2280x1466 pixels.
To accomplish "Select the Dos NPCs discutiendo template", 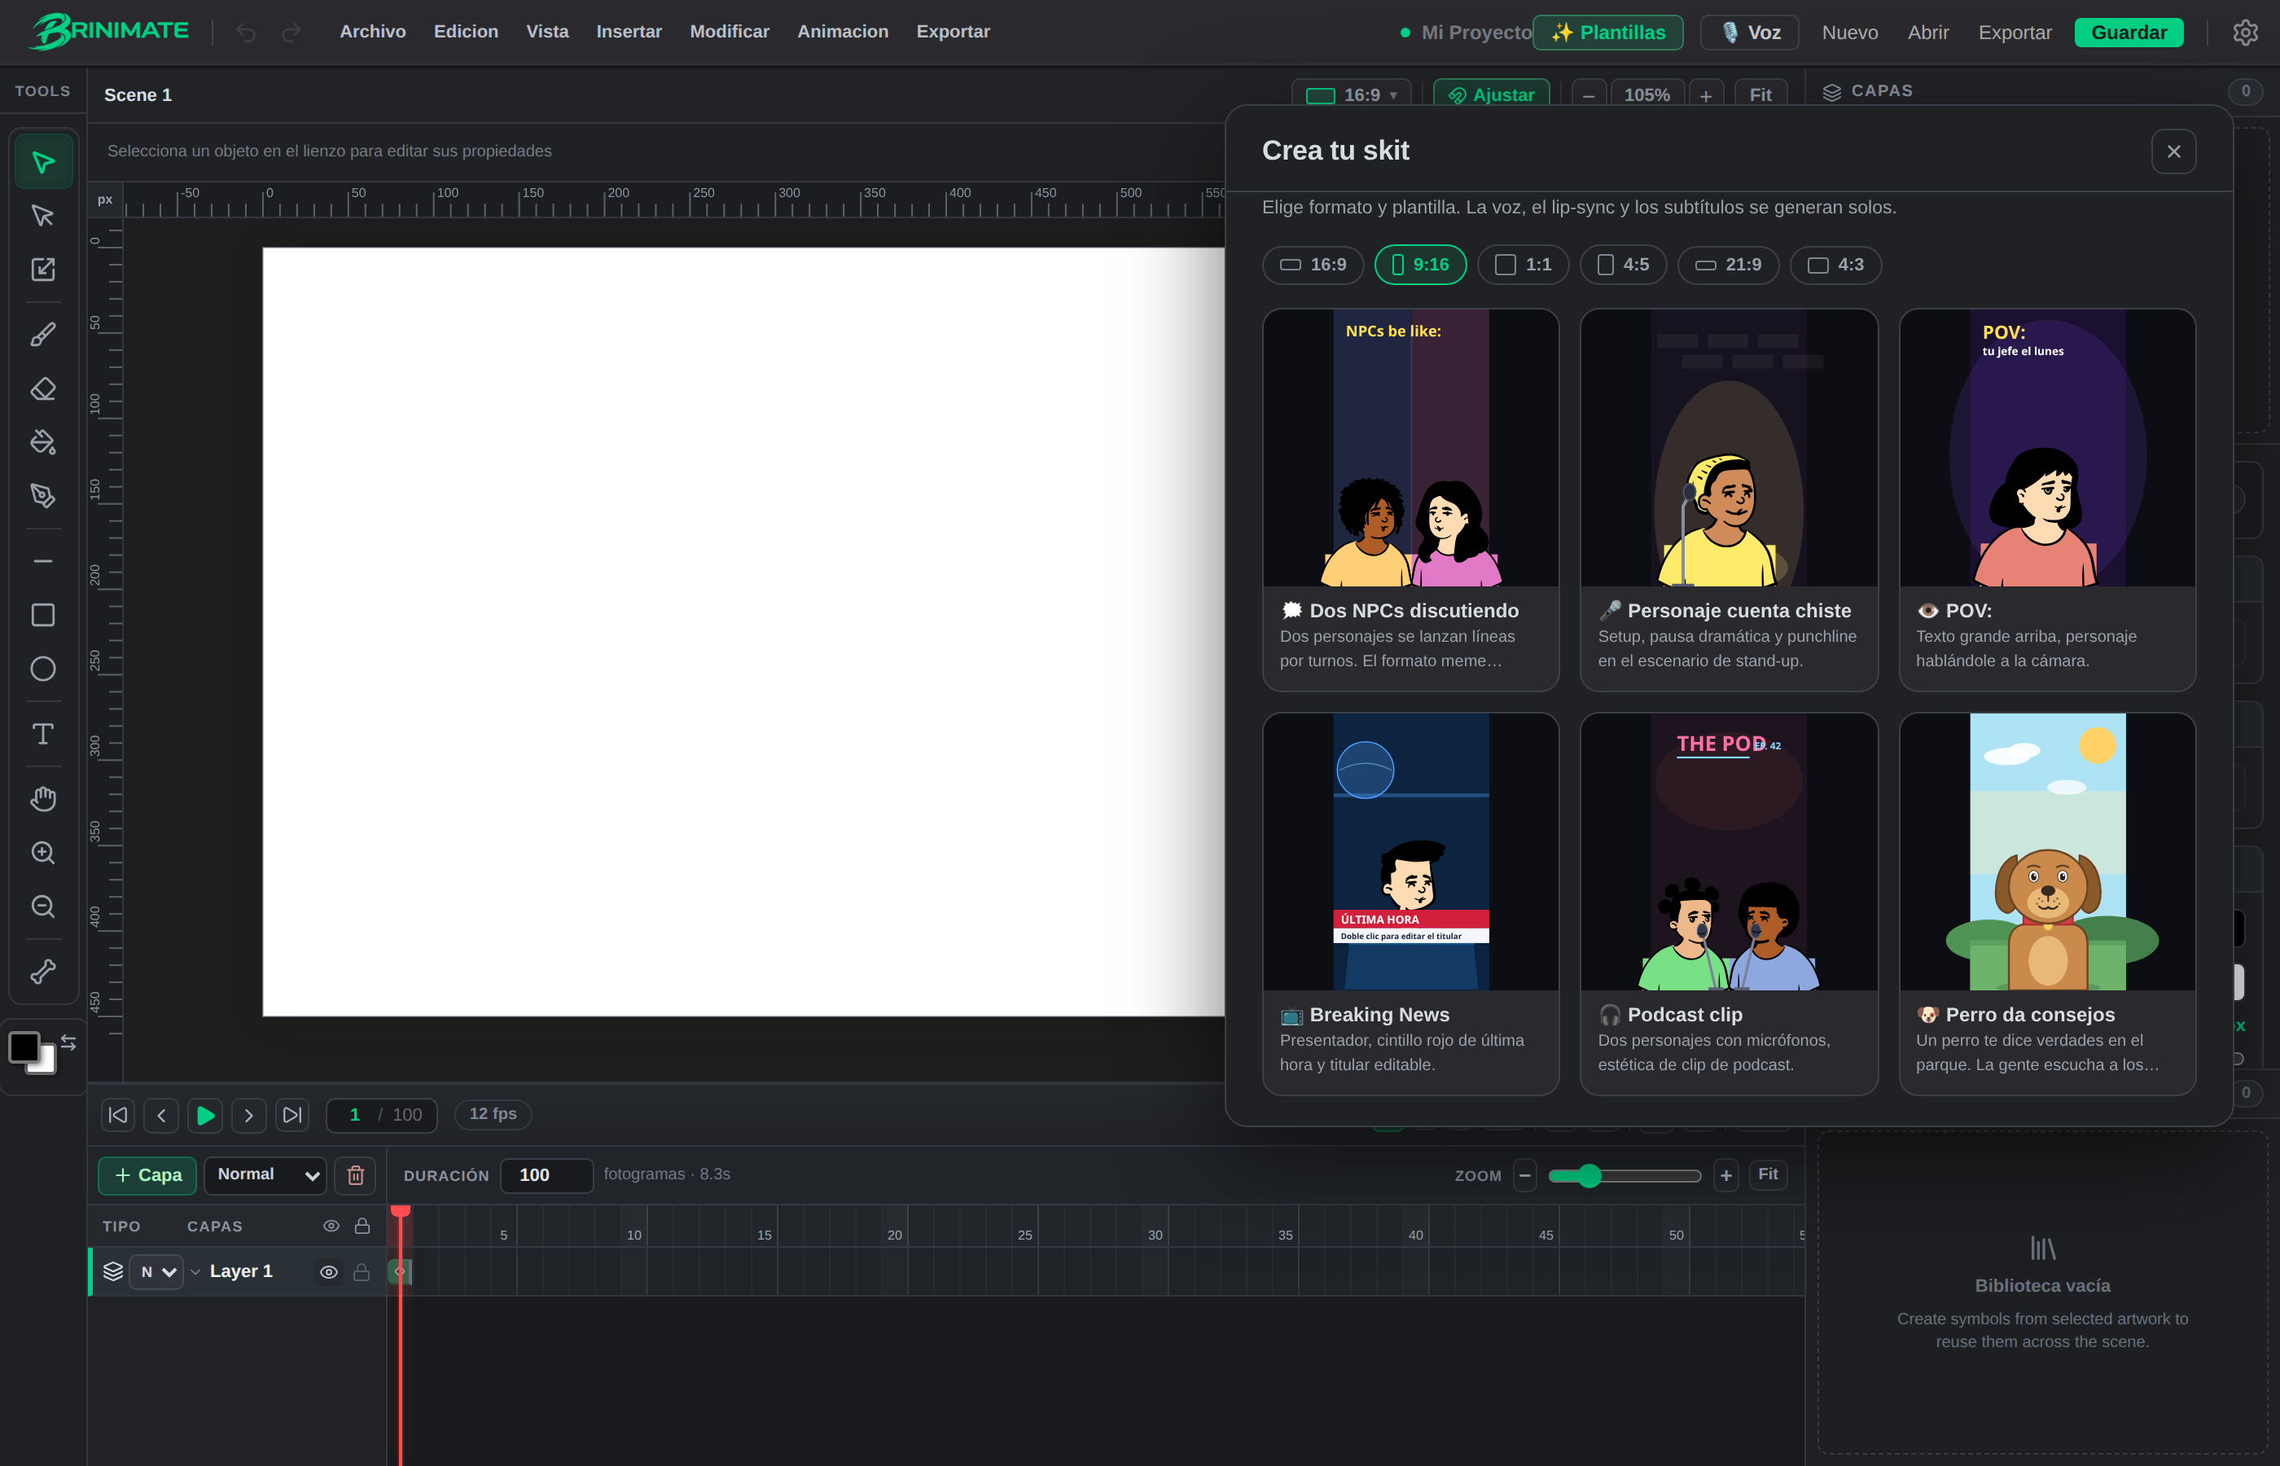I will 1410,500.
